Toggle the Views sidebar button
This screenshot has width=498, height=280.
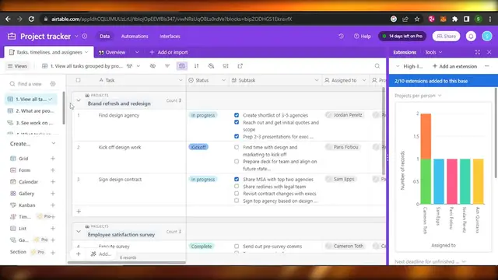[x=17, y=66]
